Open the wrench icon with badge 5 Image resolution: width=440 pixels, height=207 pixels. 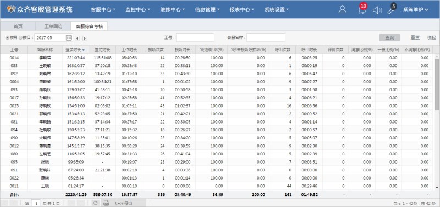(392, 9)
